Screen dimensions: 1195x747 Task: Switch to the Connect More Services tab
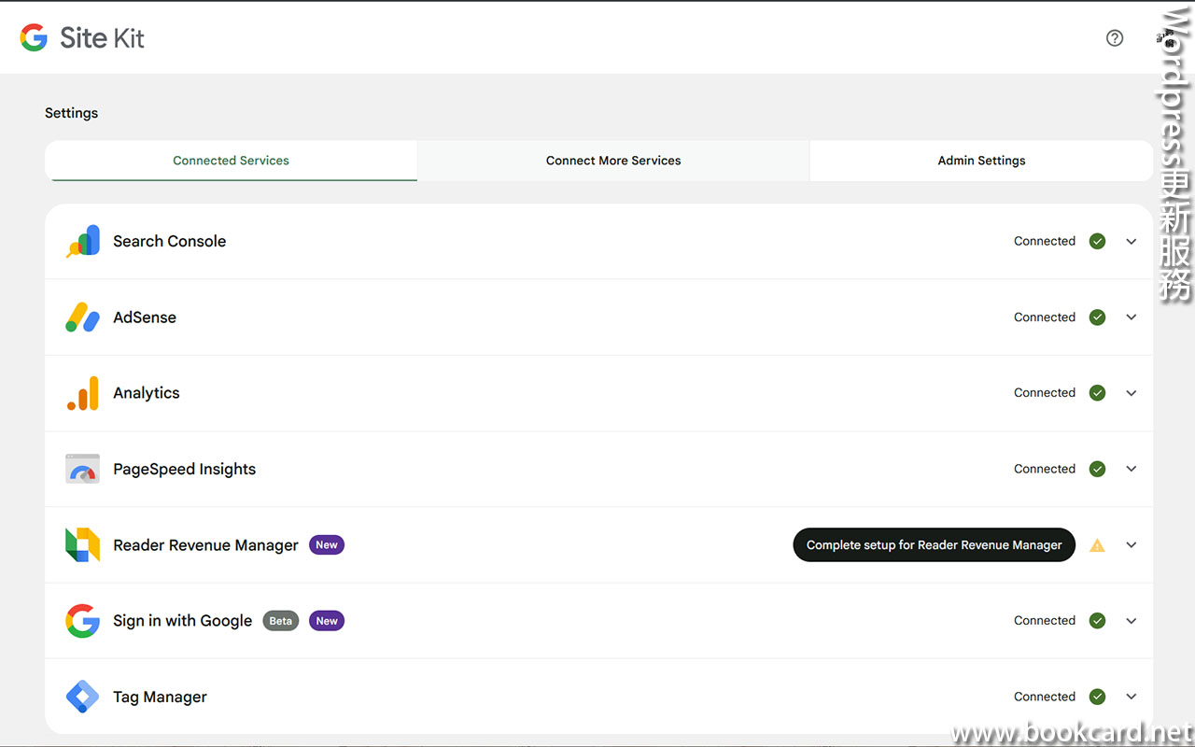(613, 161)
